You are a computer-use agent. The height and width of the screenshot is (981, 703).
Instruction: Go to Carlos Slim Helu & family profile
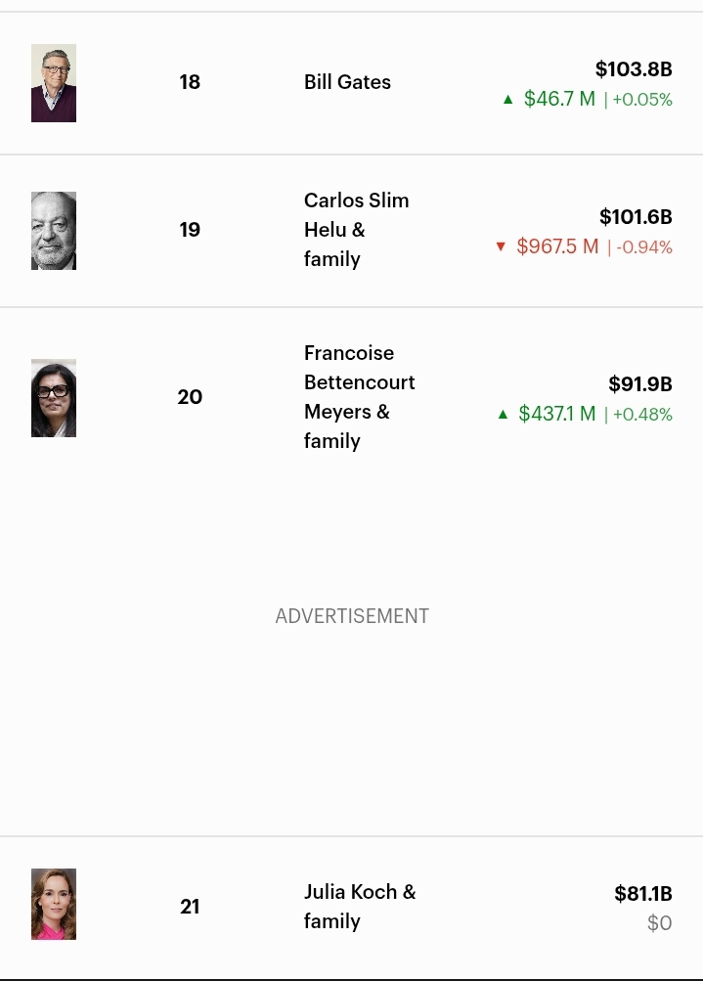[x=356, y=230]
